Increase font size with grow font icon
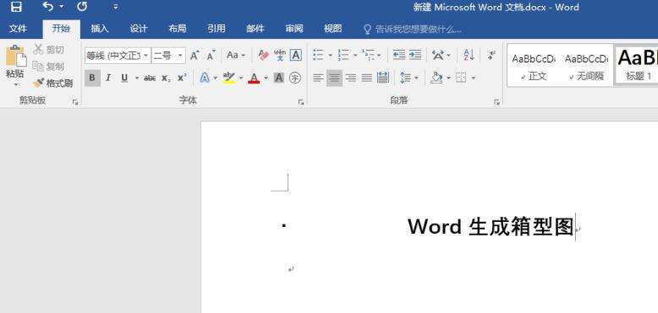The width and height of the screenshot is (658, 313). click(195, 55)
